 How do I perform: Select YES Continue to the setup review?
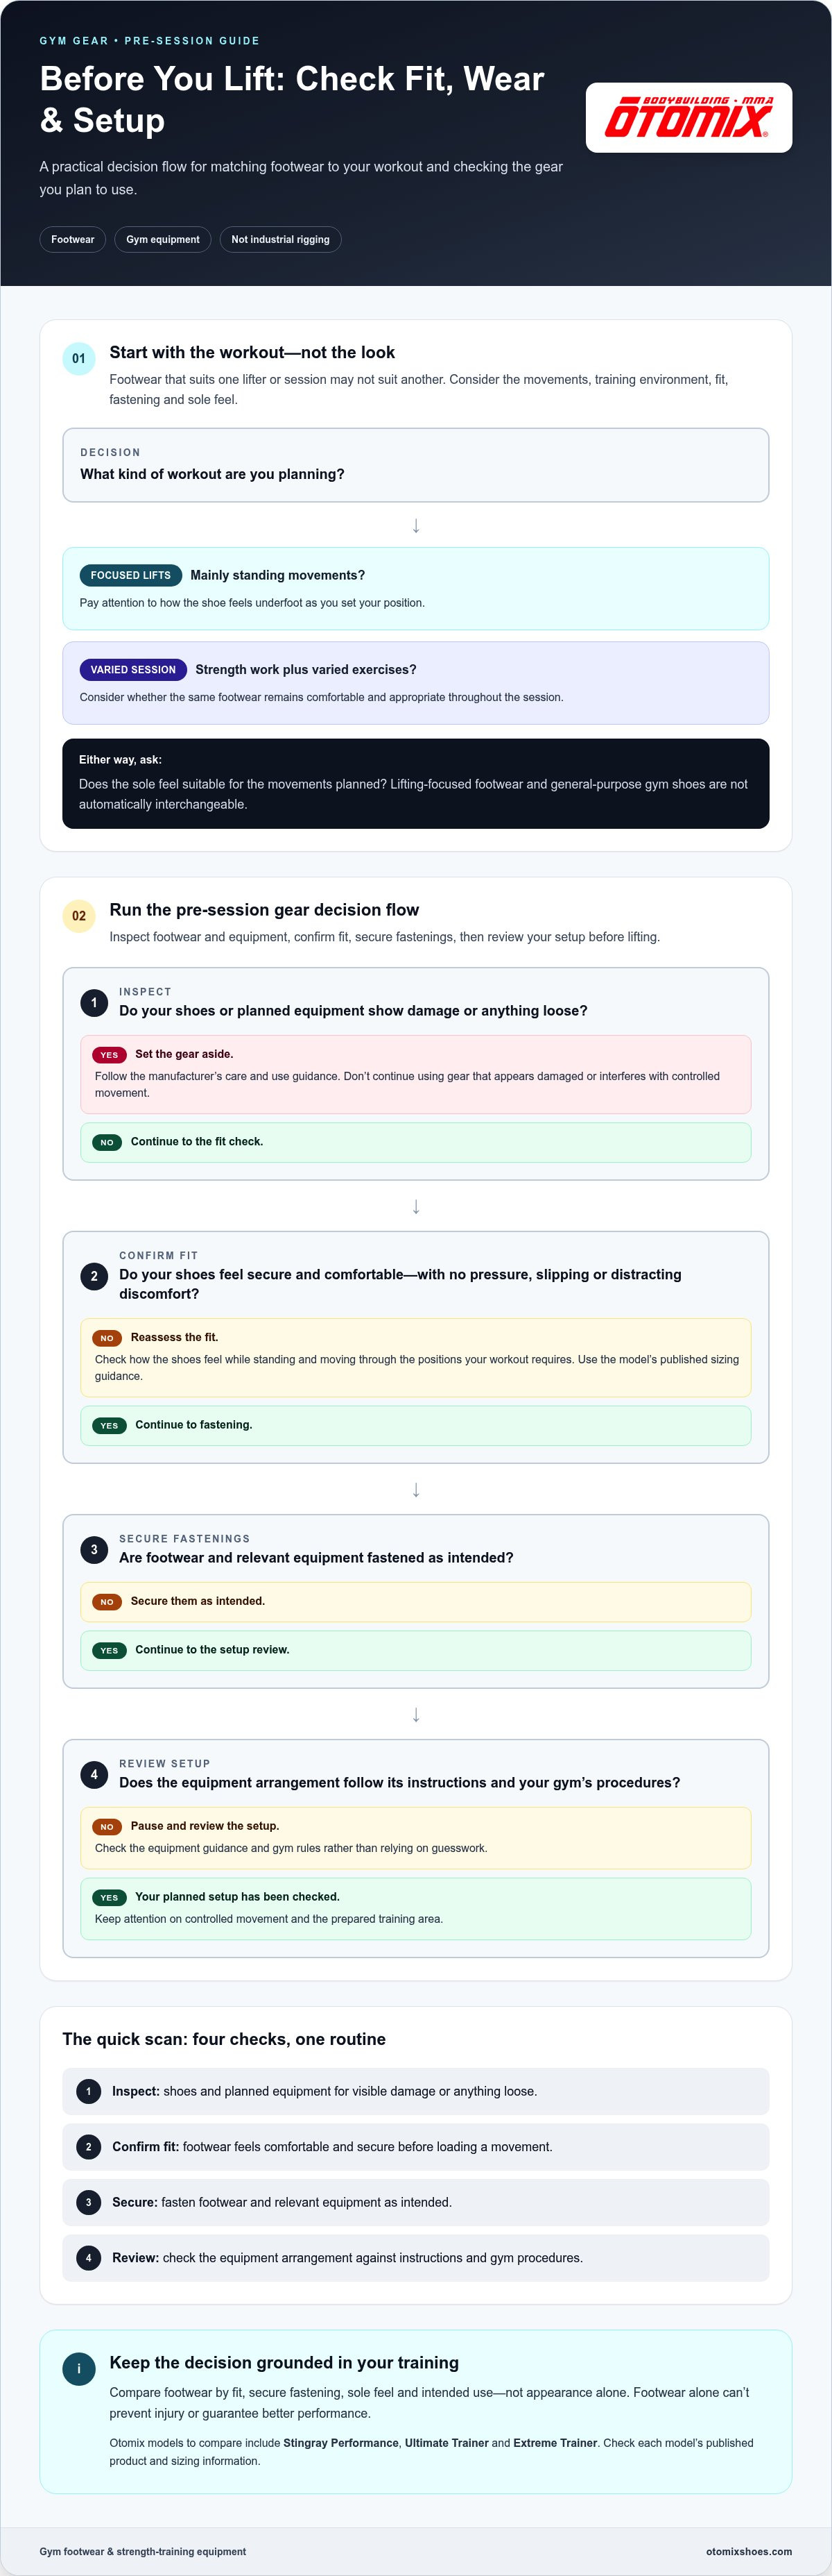(415, 1650)
